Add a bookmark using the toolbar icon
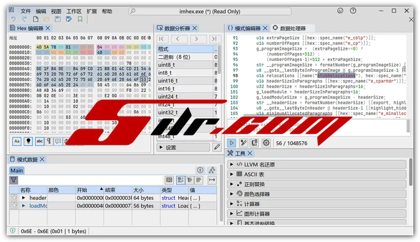 [x=80, y=19]
